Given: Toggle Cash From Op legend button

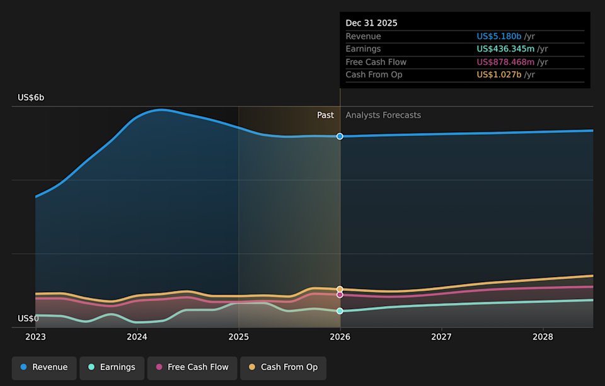Looking at the screenshot, I should (283, 367).
